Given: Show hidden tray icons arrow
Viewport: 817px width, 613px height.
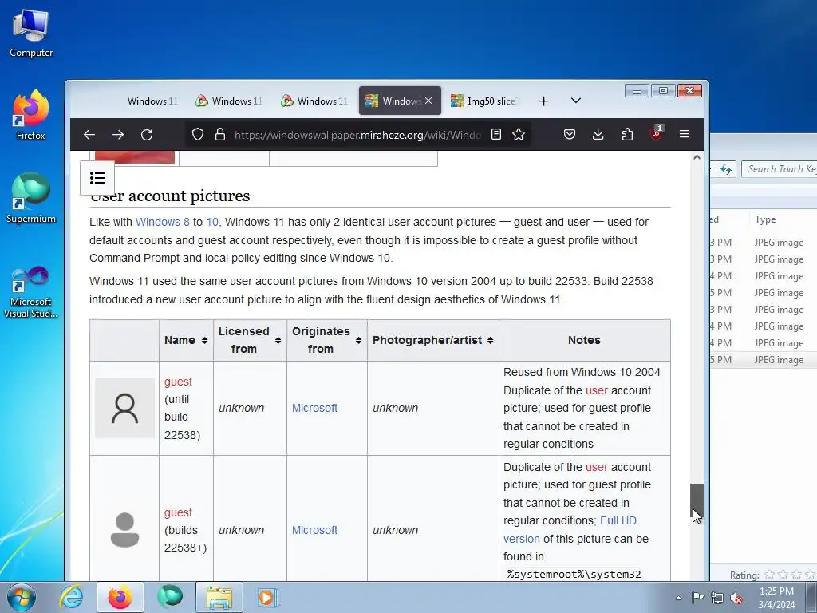Looking at the screenshot, I should point(678,598).
